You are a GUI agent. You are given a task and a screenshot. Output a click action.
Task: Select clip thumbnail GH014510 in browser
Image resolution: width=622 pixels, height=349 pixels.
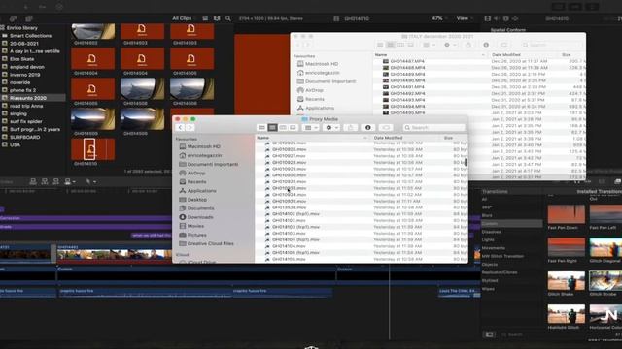(93, 149)
